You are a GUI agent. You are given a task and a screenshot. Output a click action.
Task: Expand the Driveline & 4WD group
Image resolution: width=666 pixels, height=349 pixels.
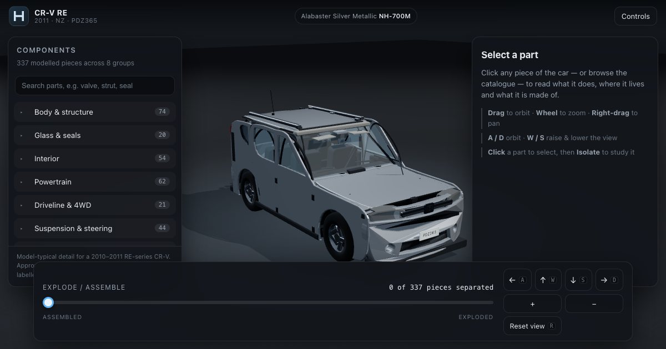coord(95,205)
